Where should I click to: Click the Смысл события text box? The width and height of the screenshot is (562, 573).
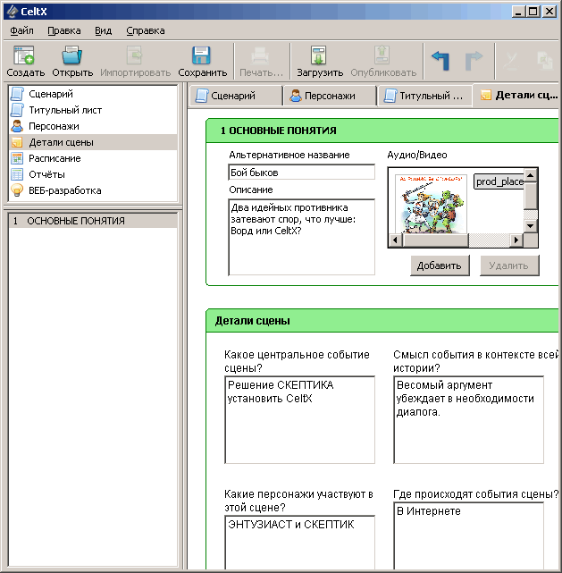click(x=468, y=420)
